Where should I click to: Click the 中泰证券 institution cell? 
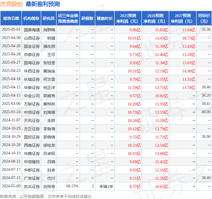(x=32, y=55)
